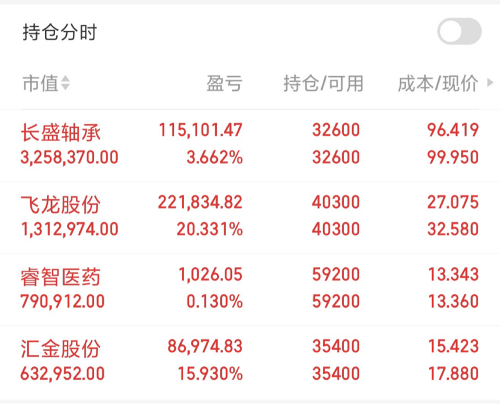Open the 睿智医药 stock holding
Image resolution: width=500 pixels, height=404 pixels.
(250, 289)
